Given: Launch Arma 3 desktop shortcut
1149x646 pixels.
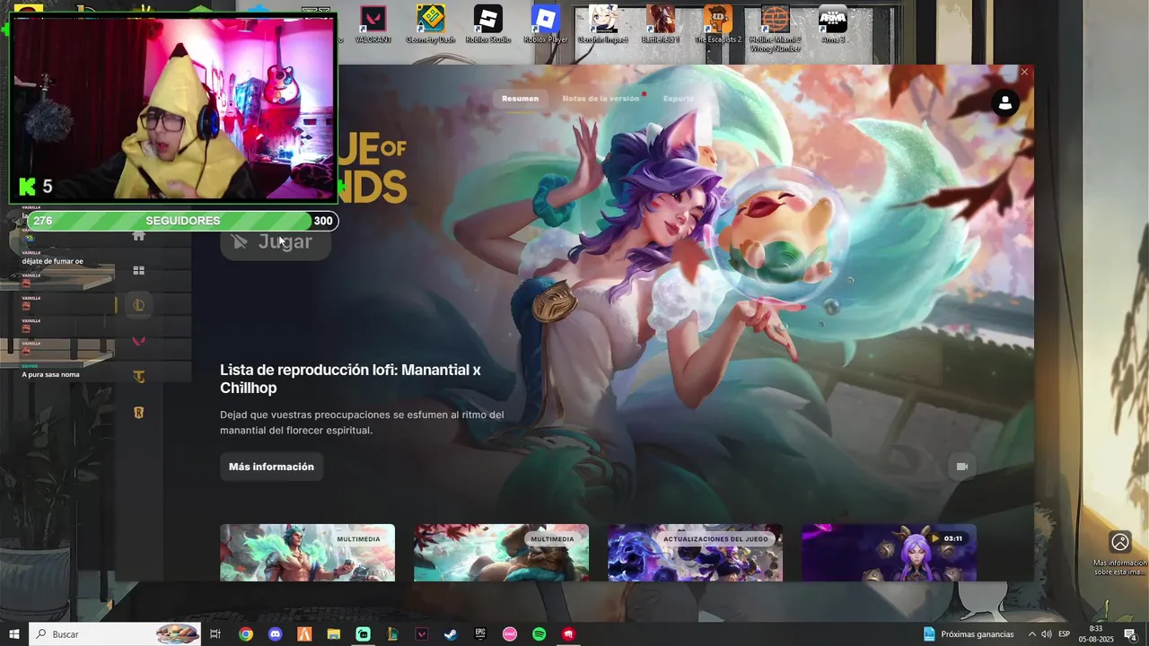Looking at the screenshot, I should (833, 24).
